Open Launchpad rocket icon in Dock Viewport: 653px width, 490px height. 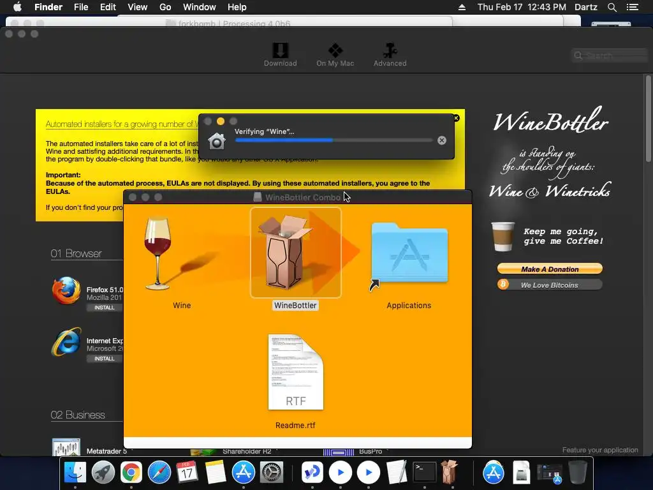103,473
